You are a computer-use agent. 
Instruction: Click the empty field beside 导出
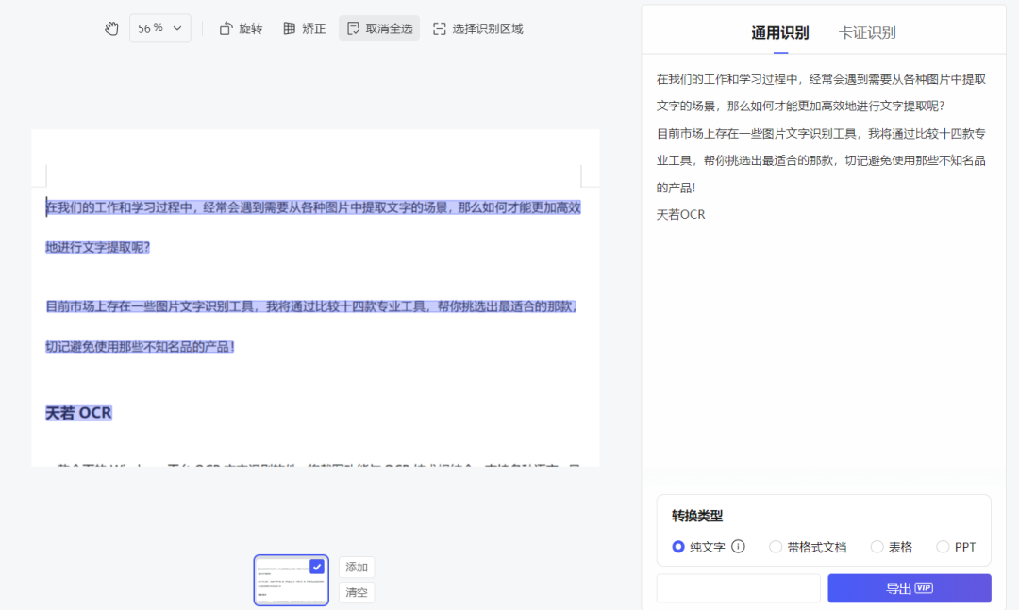[738, 588]
